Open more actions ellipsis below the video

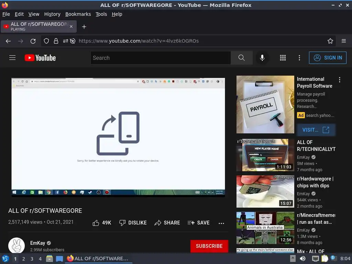(221, 223)
